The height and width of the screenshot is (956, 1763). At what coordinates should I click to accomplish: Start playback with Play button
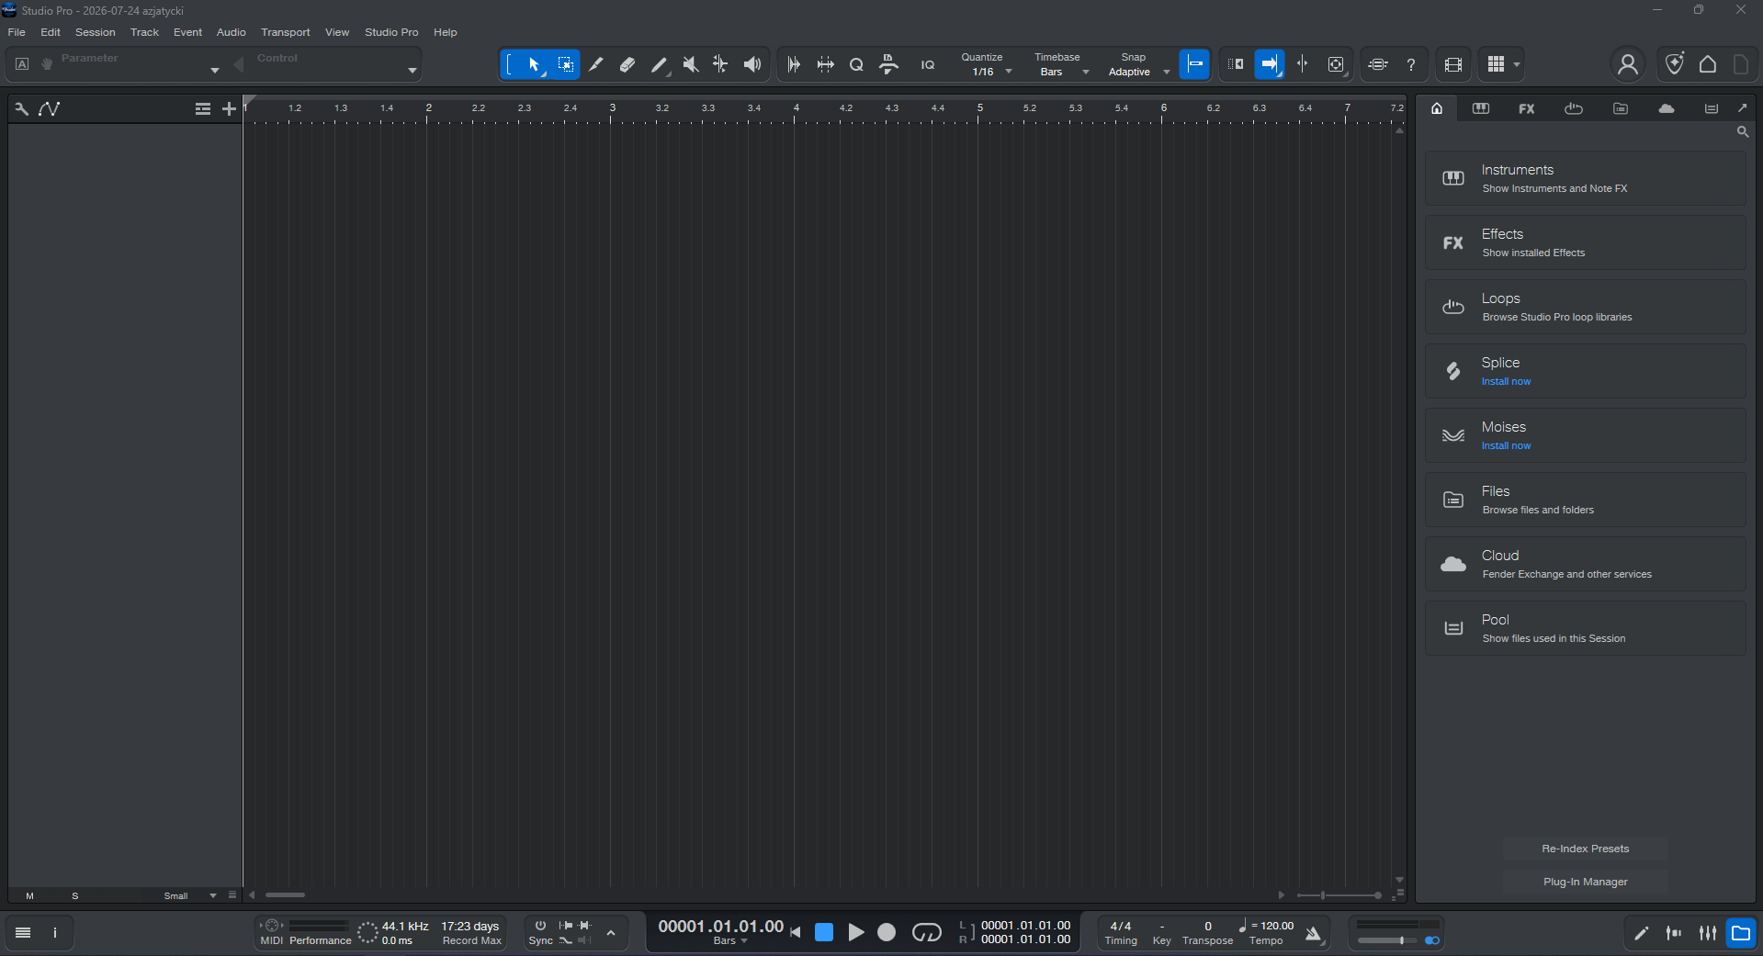click(855, 933)
